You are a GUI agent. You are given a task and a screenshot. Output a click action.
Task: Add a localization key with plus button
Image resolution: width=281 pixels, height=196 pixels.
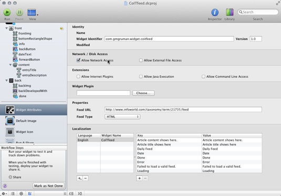[x=139, y=178]
